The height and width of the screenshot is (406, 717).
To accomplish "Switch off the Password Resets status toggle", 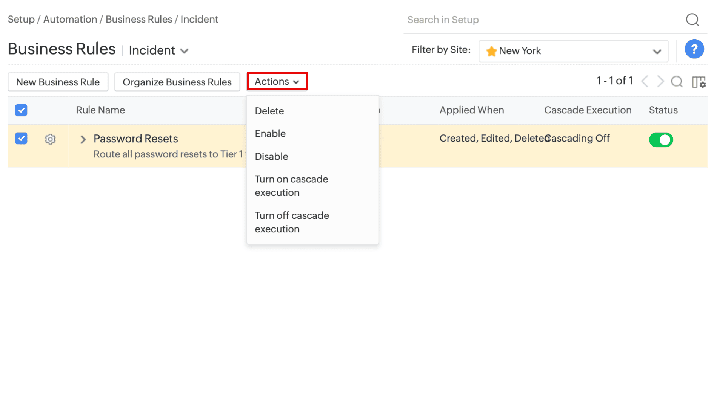I will click(x=660, y=140).
